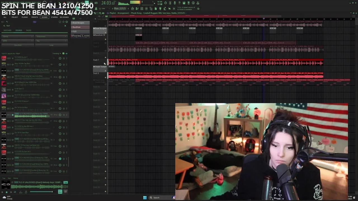Image resolution: width=358 pixels, height=201 pixels.
Task: Open the Piano roll toolbar icon
Action: (137, 9)
